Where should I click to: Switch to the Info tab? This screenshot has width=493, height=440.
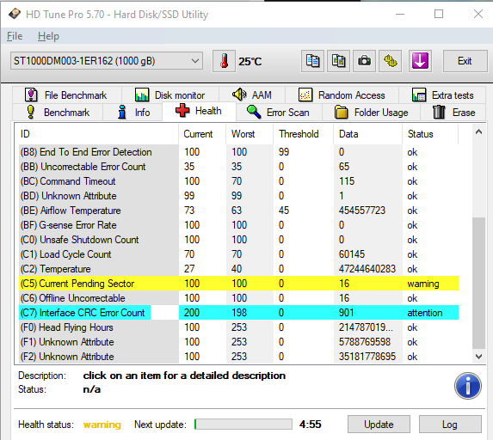click(x=132, y=112)
